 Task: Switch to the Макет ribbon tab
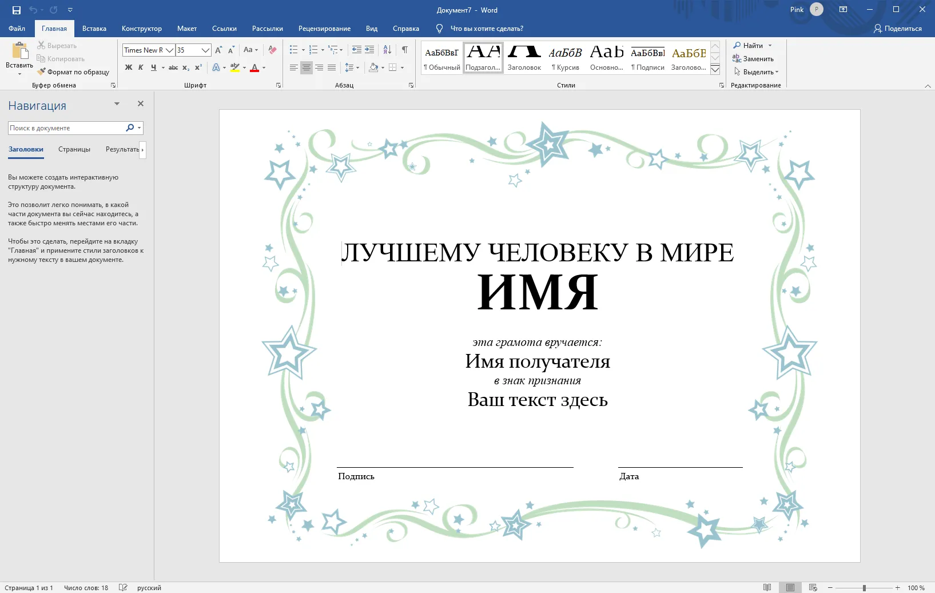click(187, 29)
